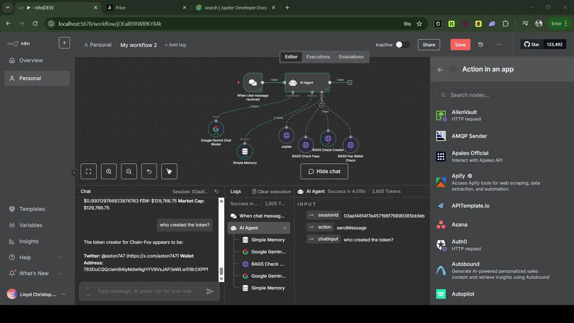
Task: Click the chat panel scrollbar
Action: [x=221, y=272]
